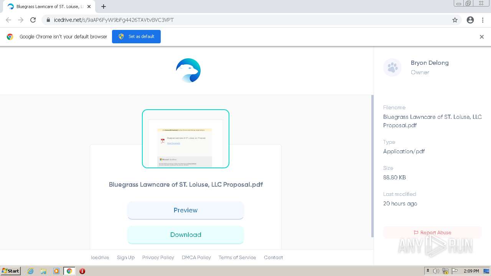Open Sign Up footer link
Screen dimensions: 491x276
[x=126, y=258]
